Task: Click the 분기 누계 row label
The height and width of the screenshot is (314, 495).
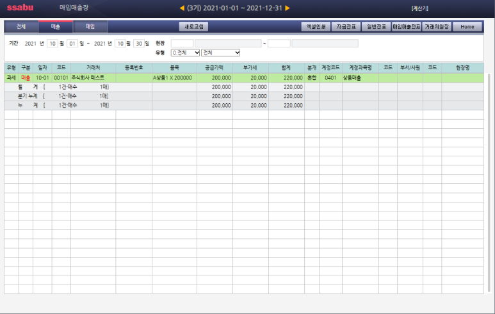Action: pyautogui.click(x=28, y=96)
